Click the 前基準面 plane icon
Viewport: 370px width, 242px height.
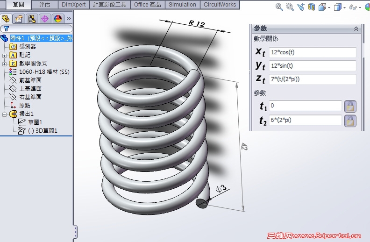pyautogui.click(x=13, y=80)
